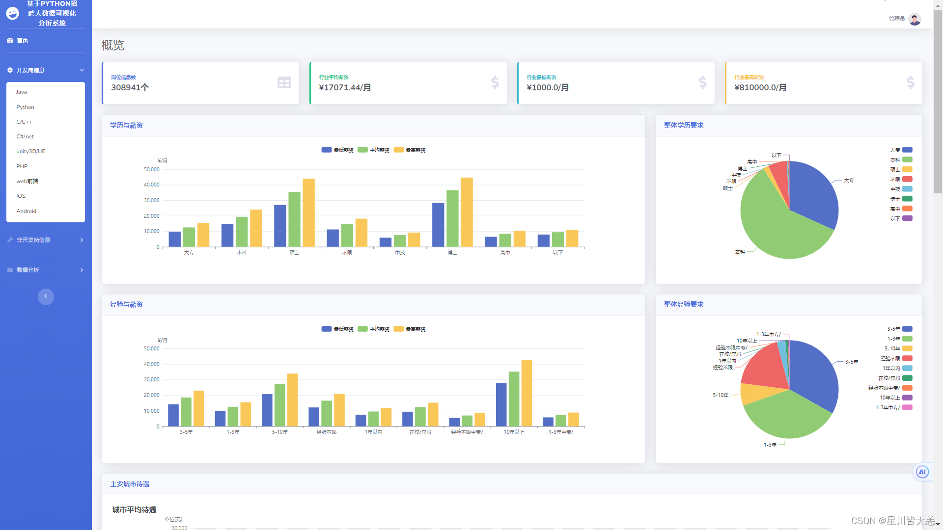
Task: Collapse the sidebar with round arrow button
Action: [x=46, y=296]
